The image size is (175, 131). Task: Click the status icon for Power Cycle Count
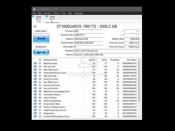tap(35, 85)
